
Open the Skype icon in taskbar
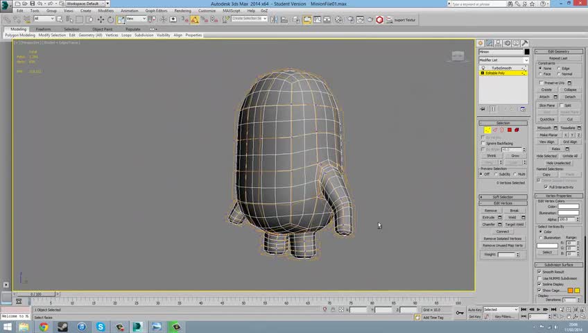[101, 327]
